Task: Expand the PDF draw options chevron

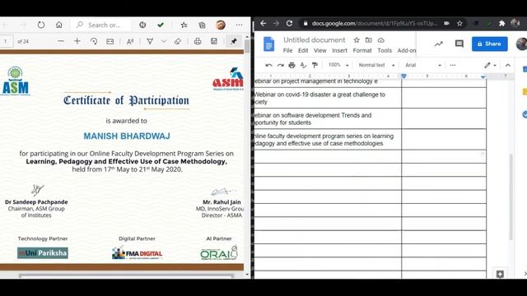Action: [164, 41]
